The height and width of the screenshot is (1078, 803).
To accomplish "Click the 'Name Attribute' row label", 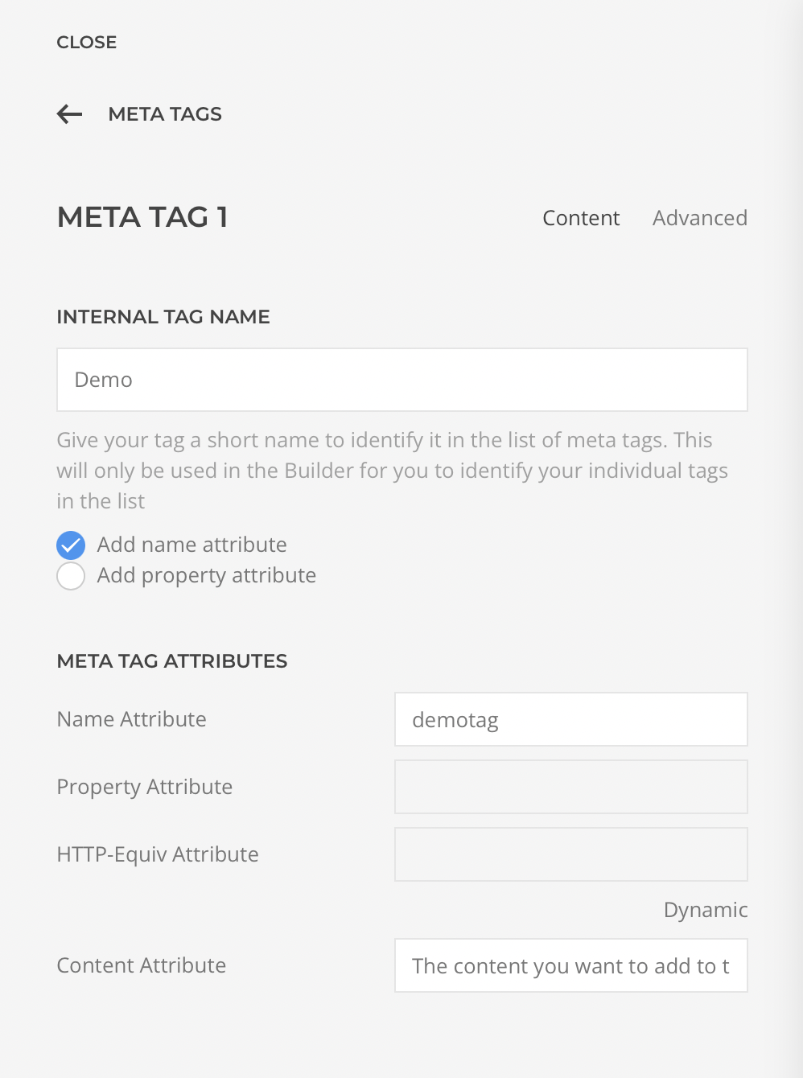I will pyautogui.click(x=131, y=719).
